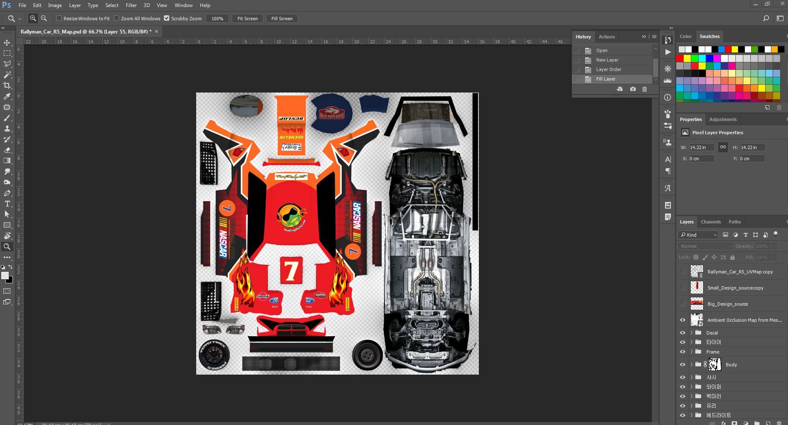Click the Fit Screen button
This screenshot has height=425, width=788.
tap(247, 19)
